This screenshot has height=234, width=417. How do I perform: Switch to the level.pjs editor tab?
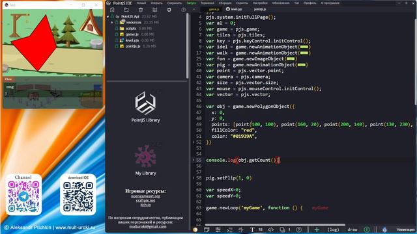pos(236,9)
